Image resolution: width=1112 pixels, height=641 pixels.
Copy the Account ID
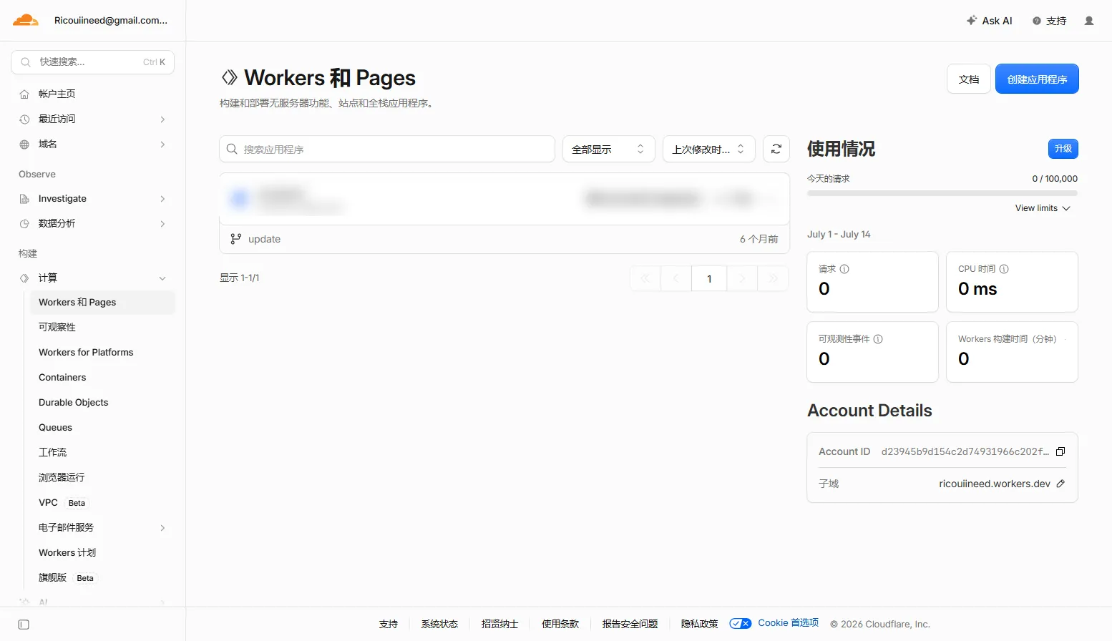coord(1060,451)
